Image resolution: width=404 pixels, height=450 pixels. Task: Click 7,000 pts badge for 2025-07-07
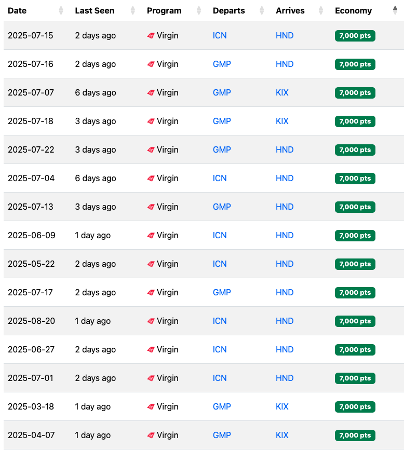pos(355,93)
